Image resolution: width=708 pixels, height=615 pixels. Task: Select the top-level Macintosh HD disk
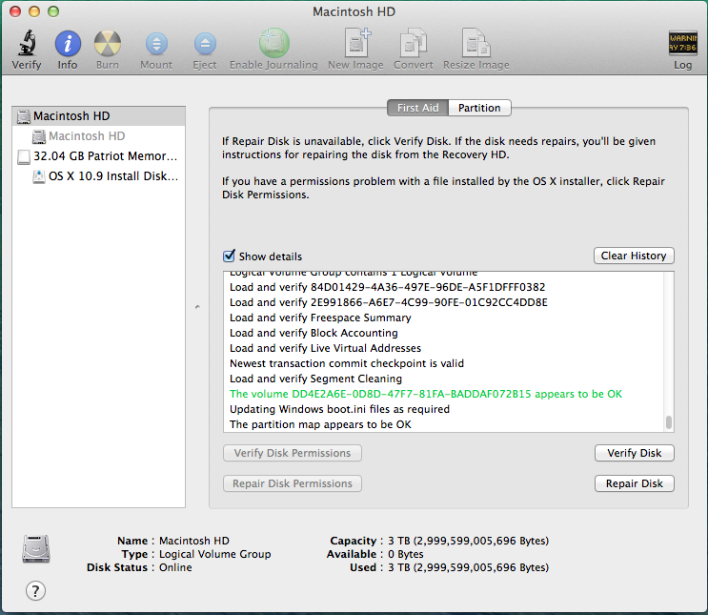pyautogui.click(x=98, y=116)
